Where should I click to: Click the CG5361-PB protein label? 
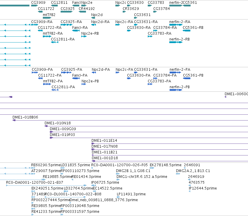click(x=193, y=75)
